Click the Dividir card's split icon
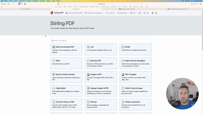The image size is (203, 114). pyautogui.click(x=123, y=47)
